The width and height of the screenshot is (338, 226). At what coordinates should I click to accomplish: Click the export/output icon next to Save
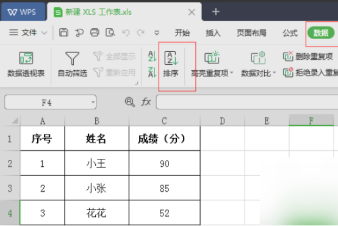pyautogui.click(x=79, y=32)
